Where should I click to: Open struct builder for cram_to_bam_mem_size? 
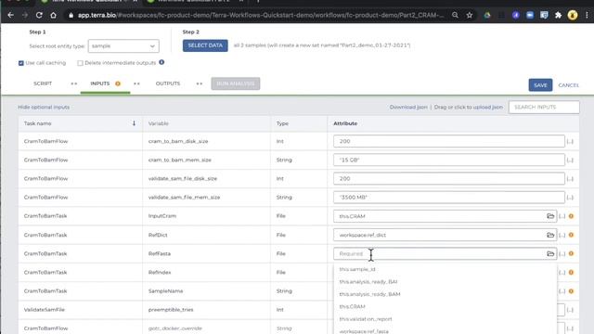pyautogui.click(x=570, y=160)
